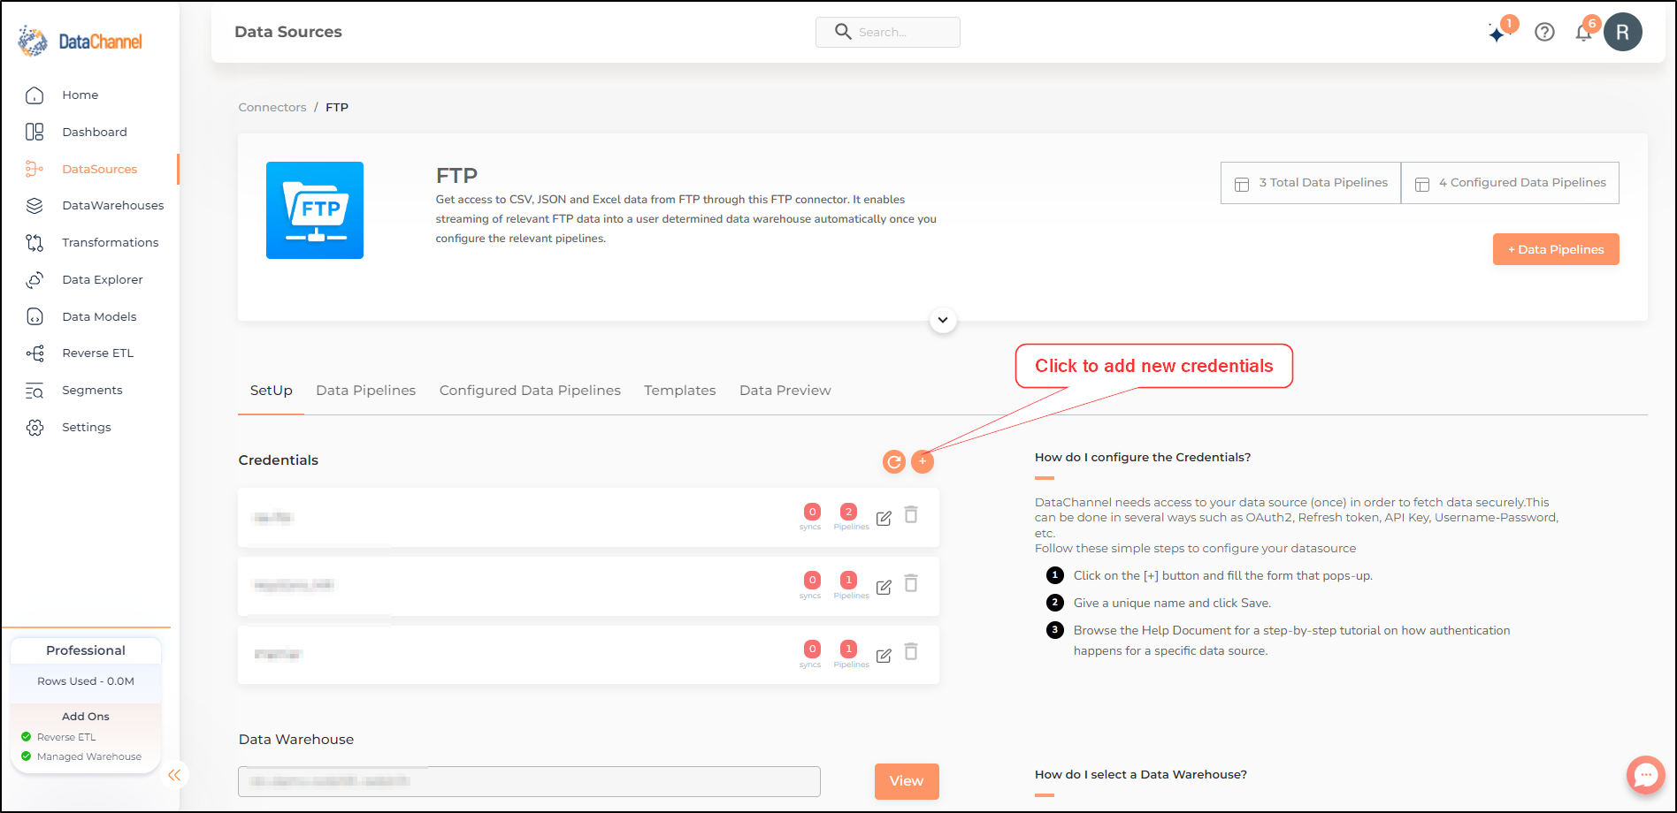The image size is (1677, 813).
Task: Click the third credential's syncs badge
Action: pyautogui.click(x=812, y=650)
